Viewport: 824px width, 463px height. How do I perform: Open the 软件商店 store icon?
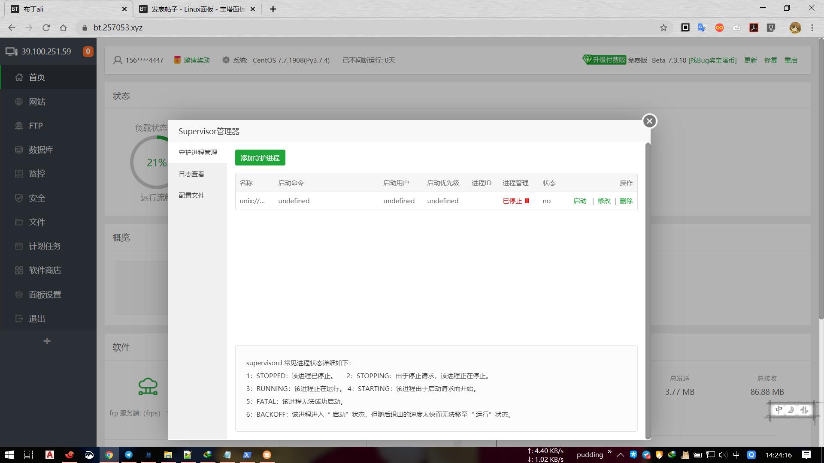(x=19, y=270)
